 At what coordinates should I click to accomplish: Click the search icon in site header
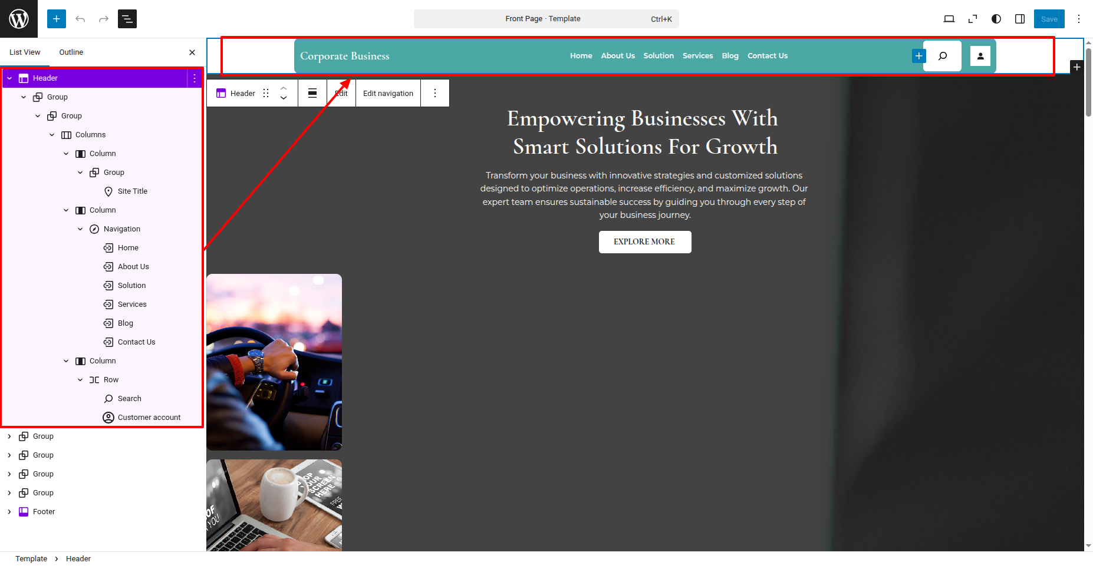point(943,56)
